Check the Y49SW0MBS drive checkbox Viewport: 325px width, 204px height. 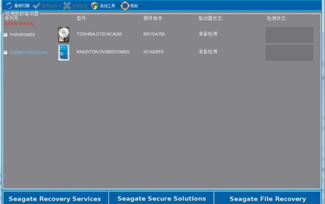click(6, 35)
